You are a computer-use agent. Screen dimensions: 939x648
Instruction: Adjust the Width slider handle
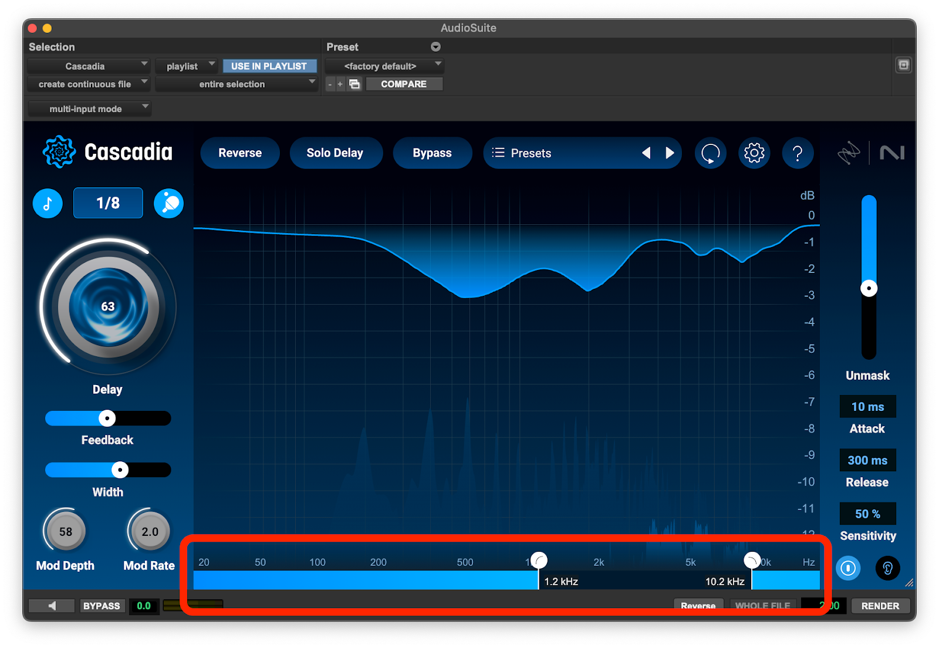pos(120,470)
